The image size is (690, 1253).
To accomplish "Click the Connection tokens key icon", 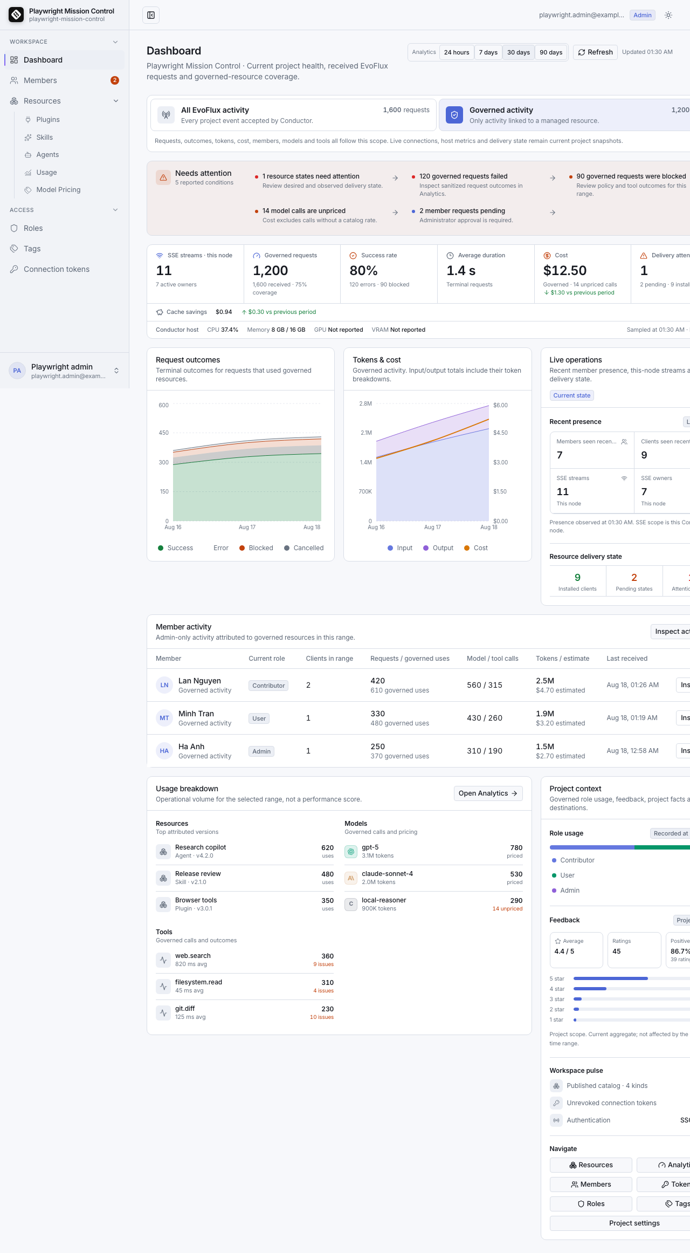I will (x=14, y=269).
